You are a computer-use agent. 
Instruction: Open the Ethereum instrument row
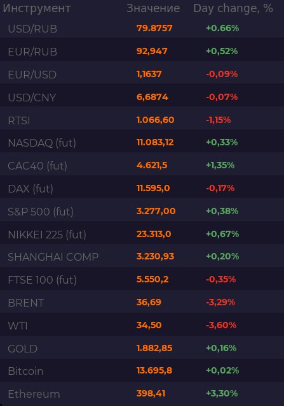tap(142, 394)
